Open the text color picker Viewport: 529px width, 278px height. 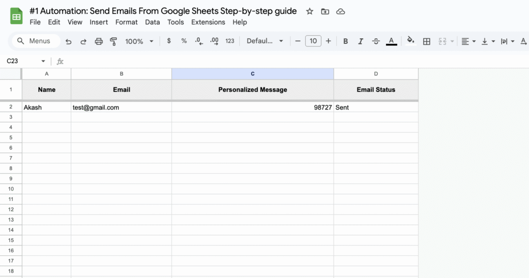pos(392,41)
